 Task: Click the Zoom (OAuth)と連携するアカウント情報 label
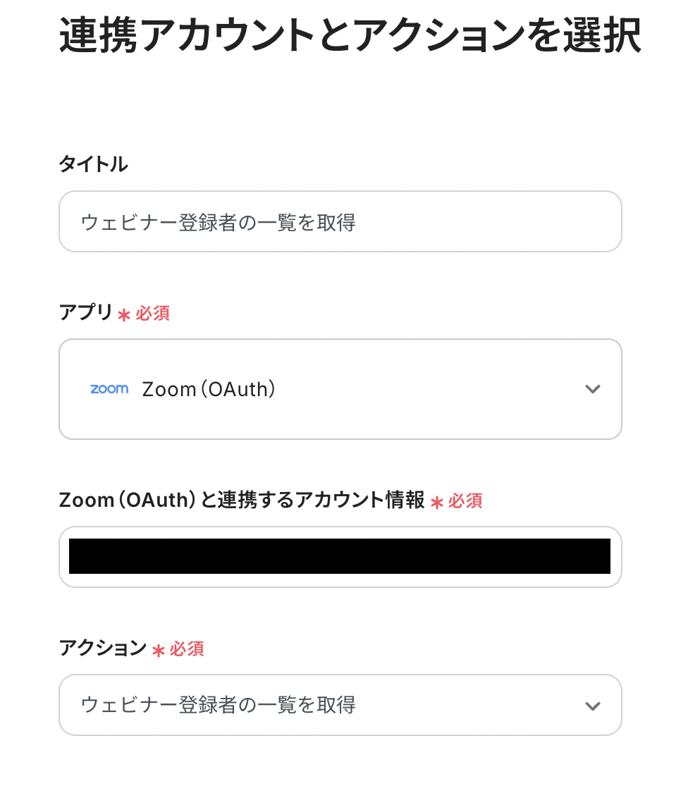point(242,501)
